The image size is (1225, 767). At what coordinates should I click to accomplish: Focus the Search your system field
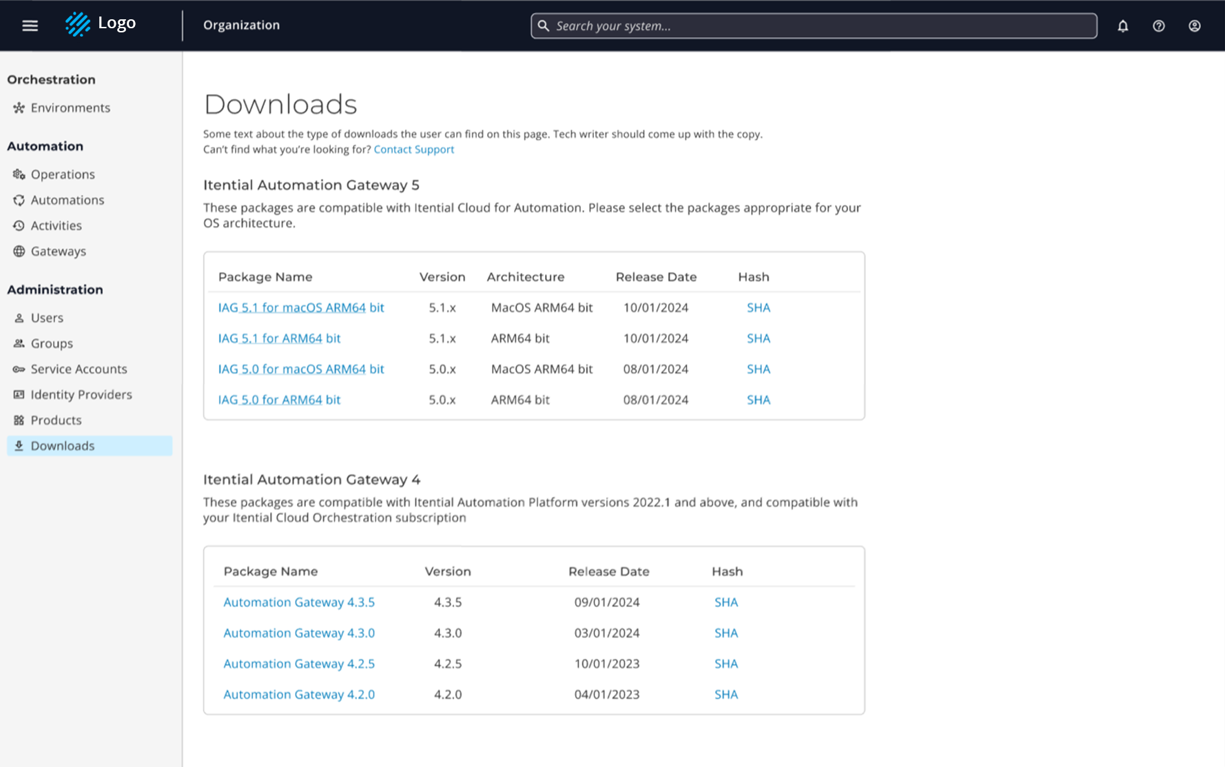[x=814, y=25]
